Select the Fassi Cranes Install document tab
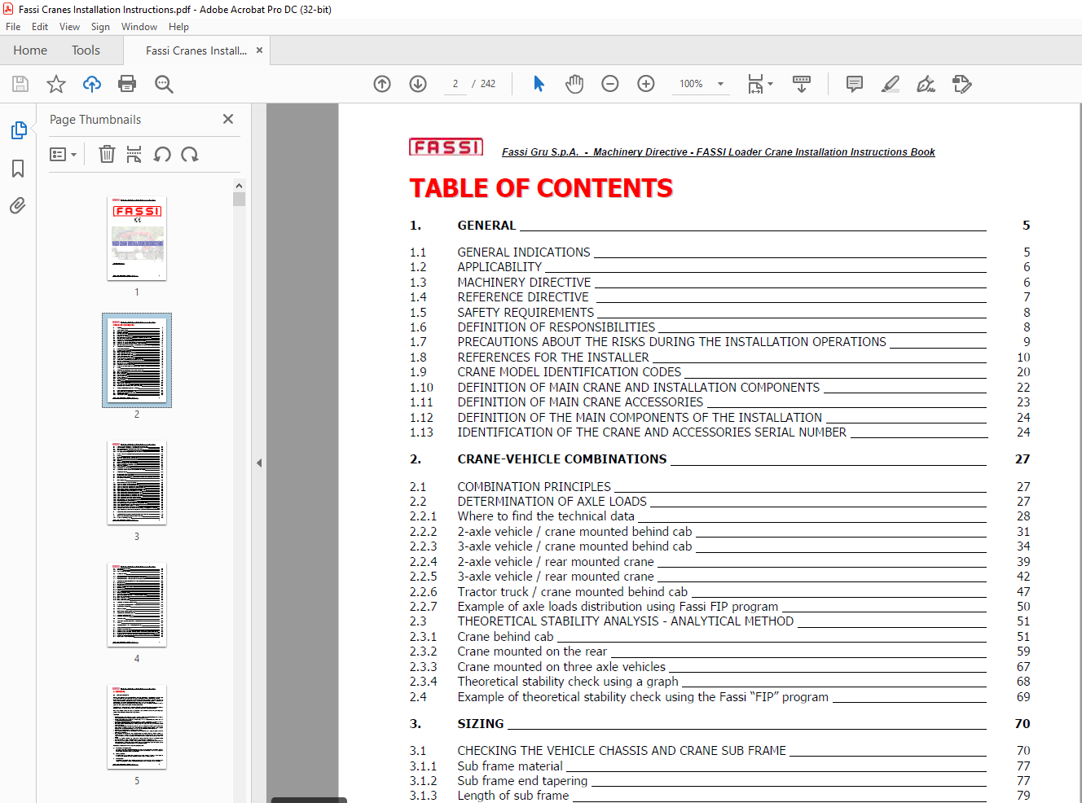 pos(196,50)
